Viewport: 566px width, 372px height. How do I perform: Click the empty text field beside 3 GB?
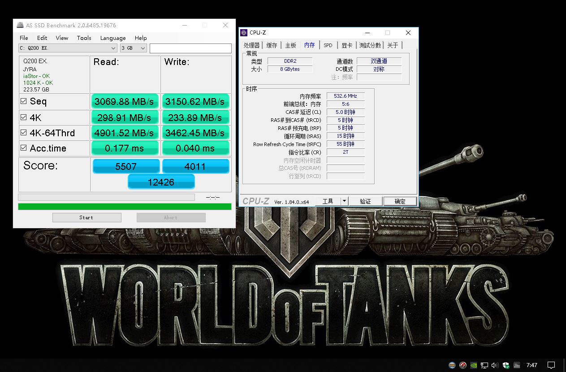(190, 48)
